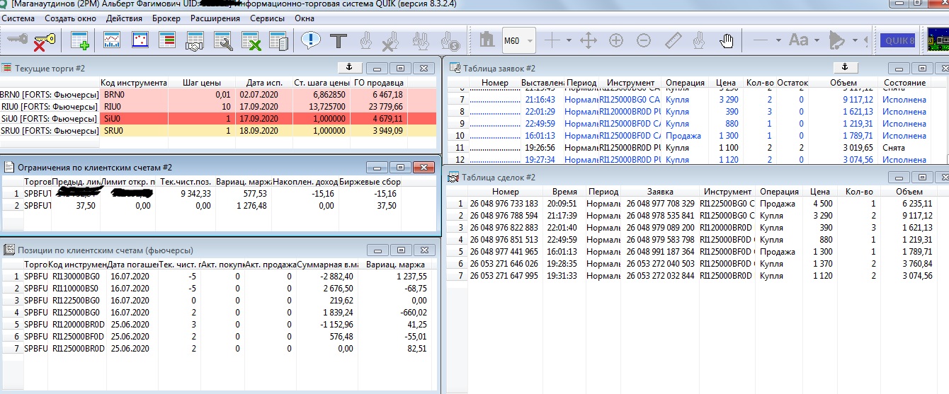The image size is (949, 394).
Task: Click the red-cross key disconnect icon
Action: tap(45, 41)
